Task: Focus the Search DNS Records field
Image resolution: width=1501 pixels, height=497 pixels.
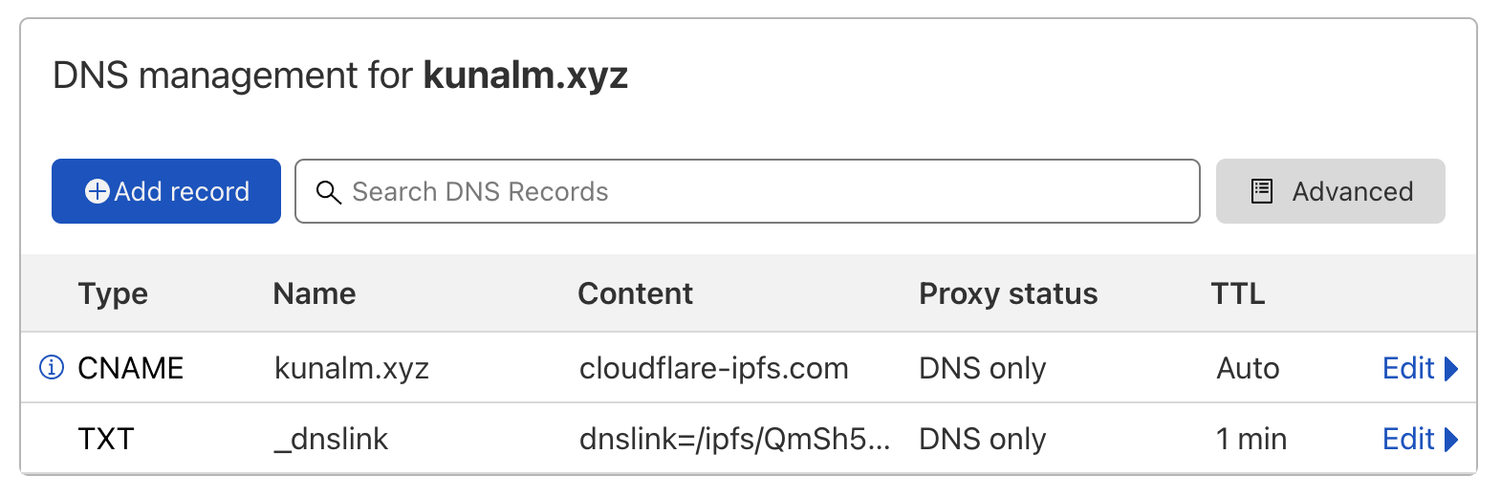Action: 748,191
